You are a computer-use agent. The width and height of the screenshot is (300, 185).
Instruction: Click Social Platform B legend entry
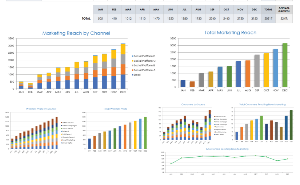point(143,66)
